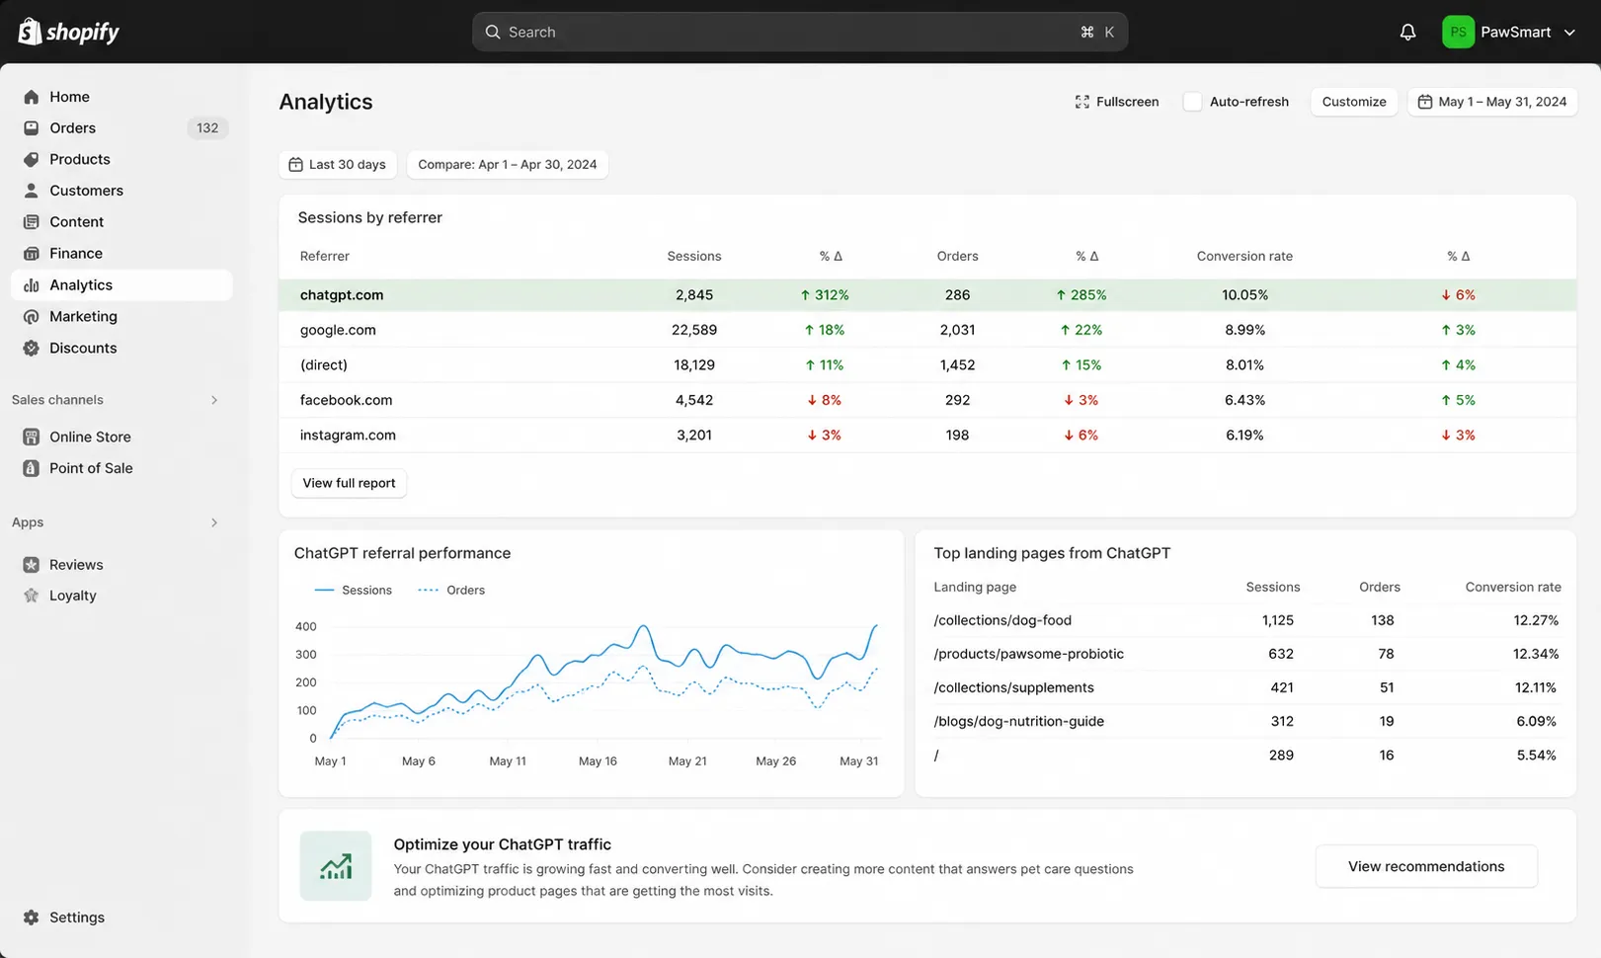Click the Orders legend entry in chart
Viewport: 1601px width, 958px height.
tap(451, 590)
